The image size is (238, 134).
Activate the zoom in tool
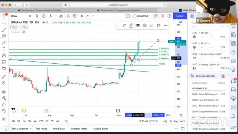pos(4,83)
